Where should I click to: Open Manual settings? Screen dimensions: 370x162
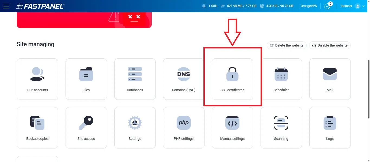coord(232,127)
